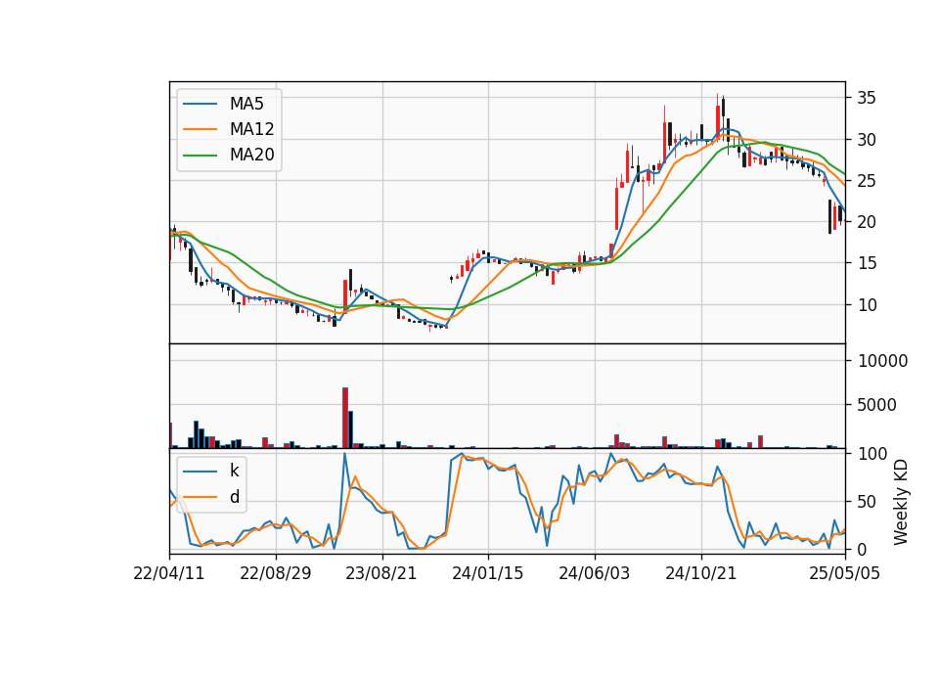939x675 pixels.
Task: Click the tallest red volume bar
Action: [345, 418]
